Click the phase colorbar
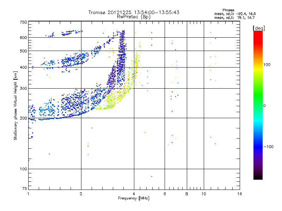282x211 pixels. tap(258, 105)
